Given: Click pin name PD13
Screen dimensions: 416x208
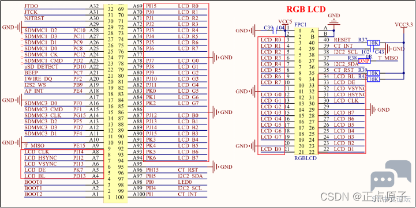Looking at the screenshot, I should pos(79,176).
